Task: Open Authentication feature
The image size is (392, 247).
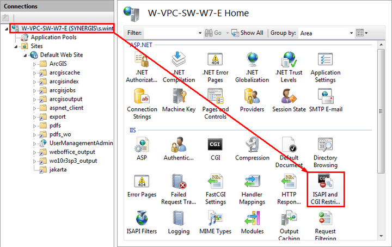Action: [x=179, y=149]
